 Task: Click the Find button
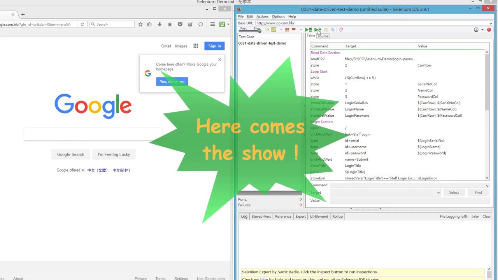478,192
